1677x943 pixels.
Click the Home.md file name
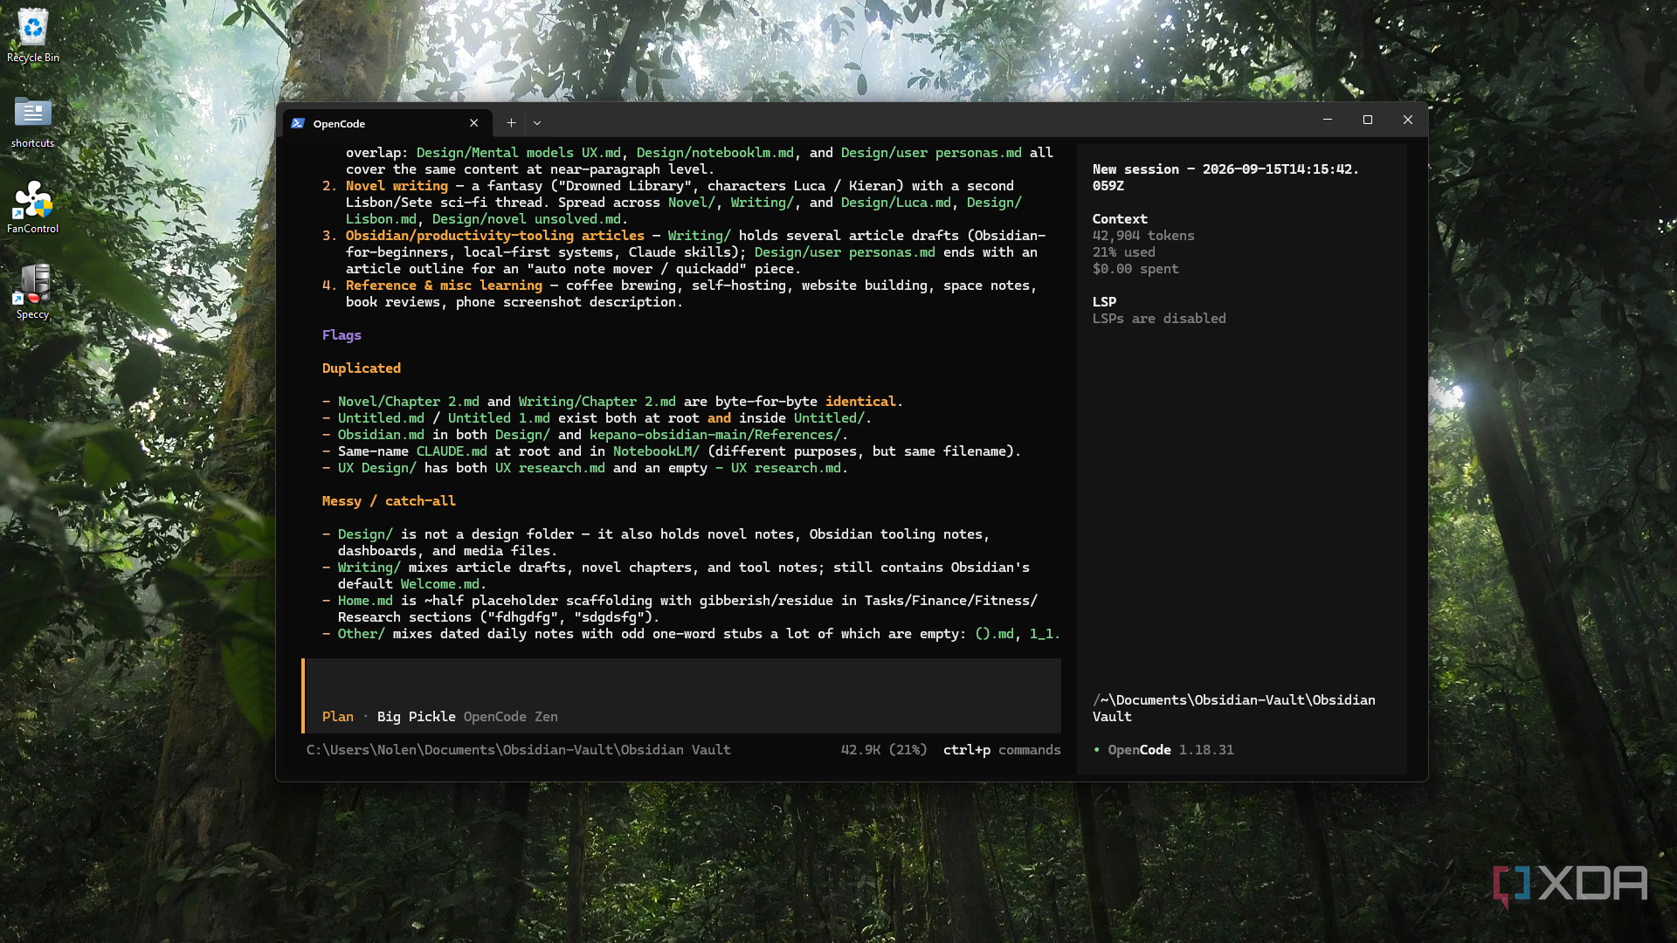click(365, 601)
